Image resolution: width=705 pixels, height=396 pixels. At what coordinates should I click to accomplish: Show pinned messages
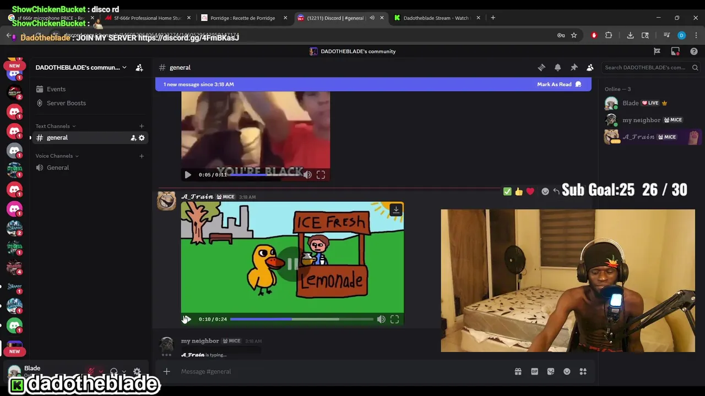point(574,67)
